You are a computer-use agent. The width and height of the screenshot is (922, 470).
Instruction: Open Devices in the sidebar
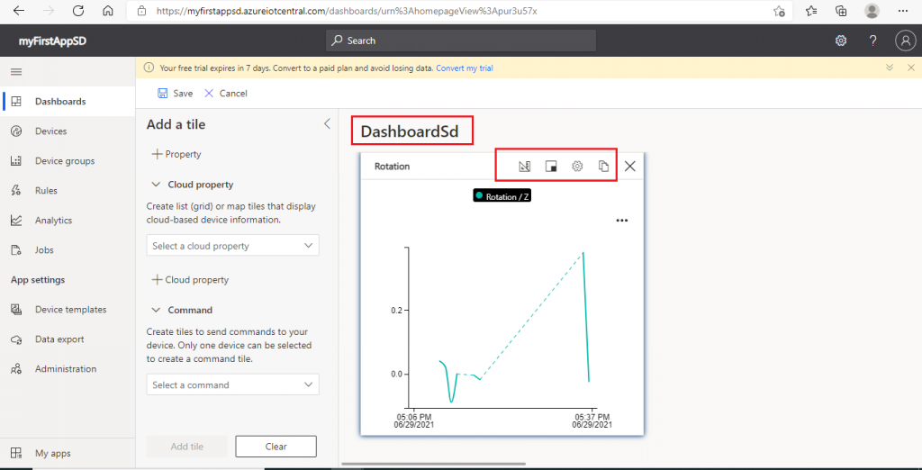coord(68,131)
